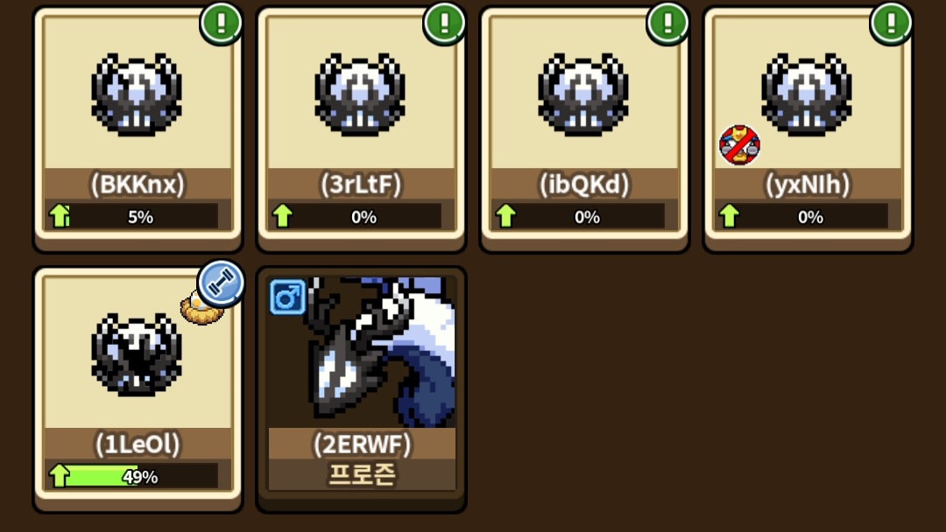Click the green arrow beside 1LeOl's 49% bar
This screenshot has height=532, width=946.
coord(60,475)
